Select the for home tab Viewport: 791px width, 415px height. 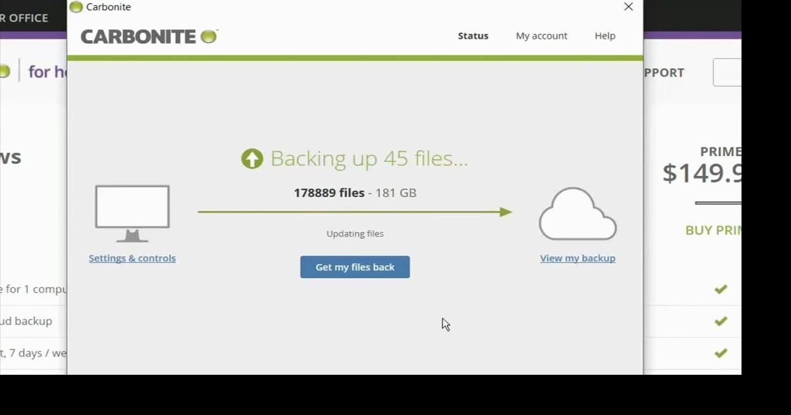(x=44, y=72)
